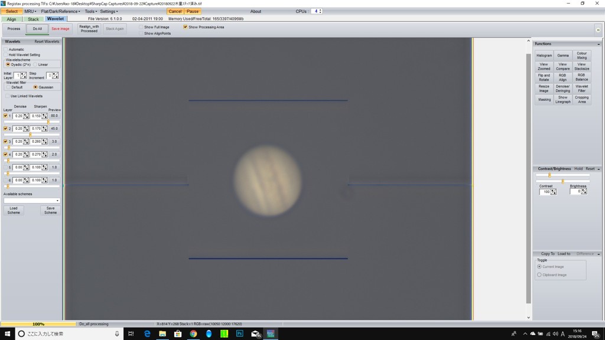Viewport: 605px width, 340px height.
Task: Collapse the Functions panel with minus icon
Action: tap(599, 44)
